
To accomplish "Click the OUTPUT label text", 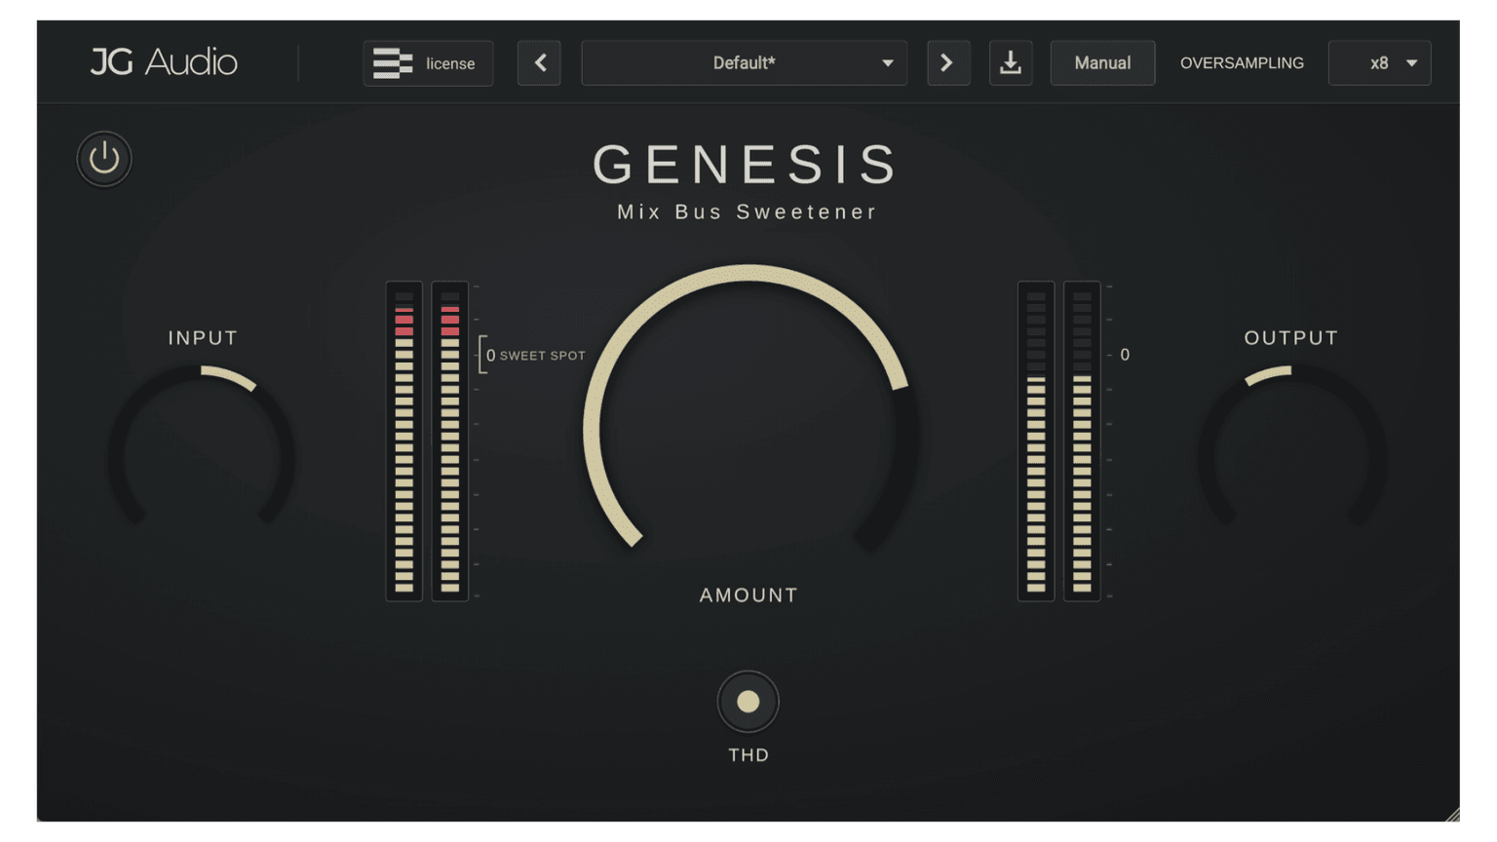I will 1291,338.
